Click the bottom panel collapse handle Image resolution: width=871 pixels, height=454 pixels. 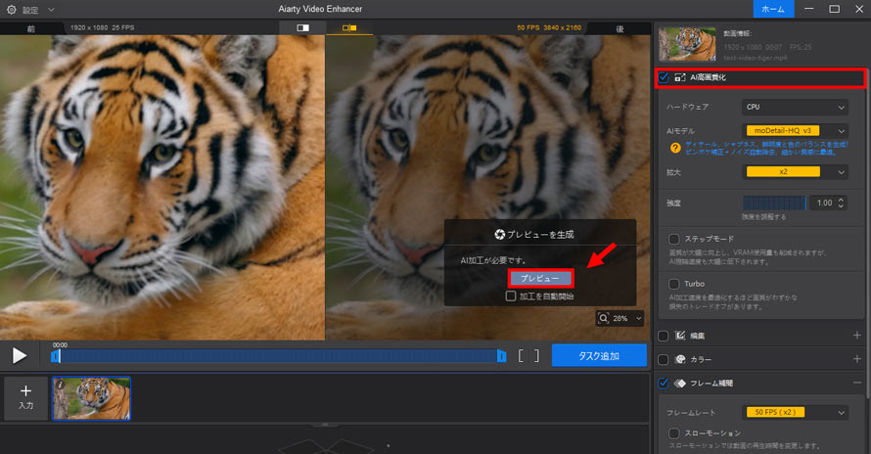tap(325, 425)
